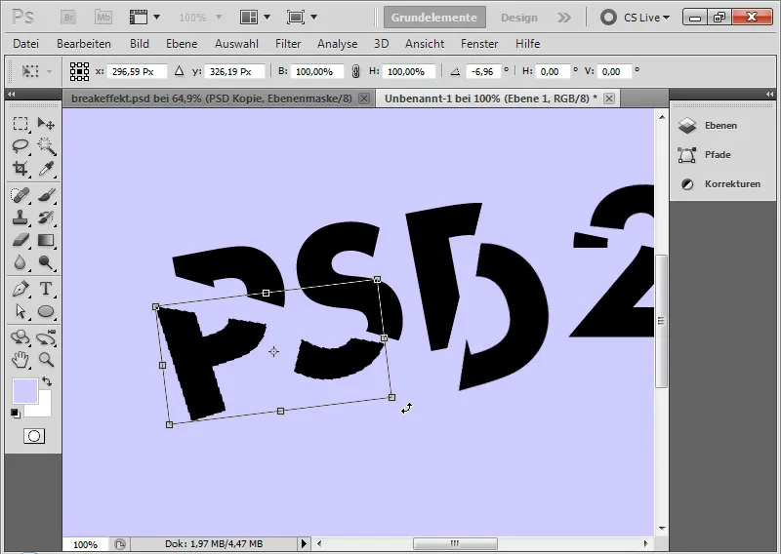Select the Type tool
Screen dimensions: 781x554
(x=46, y=289)
